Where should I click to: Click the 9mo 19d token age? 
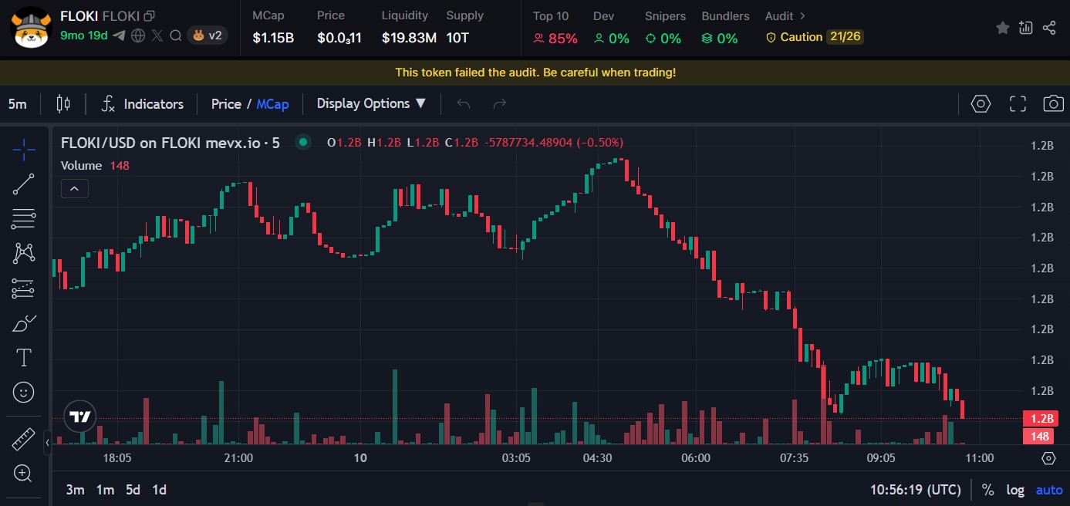point(84,35)
